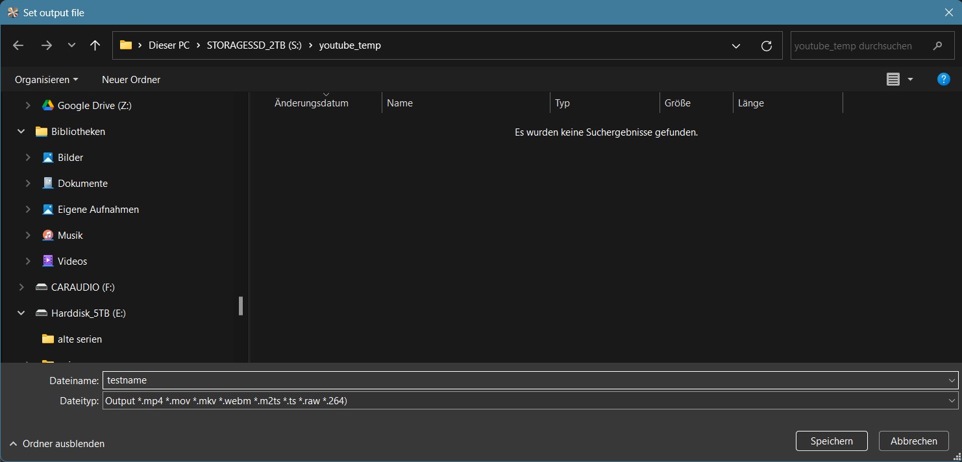Open the Organisieren menu
Screen dimensions: 962x462
(x=46, y=79)
